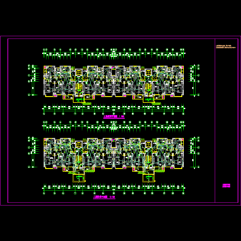Click vertical magenta divider line of title strip
The height and width of the screenshot is (241, 241).
pyautogui.click(x=215, y=120)
